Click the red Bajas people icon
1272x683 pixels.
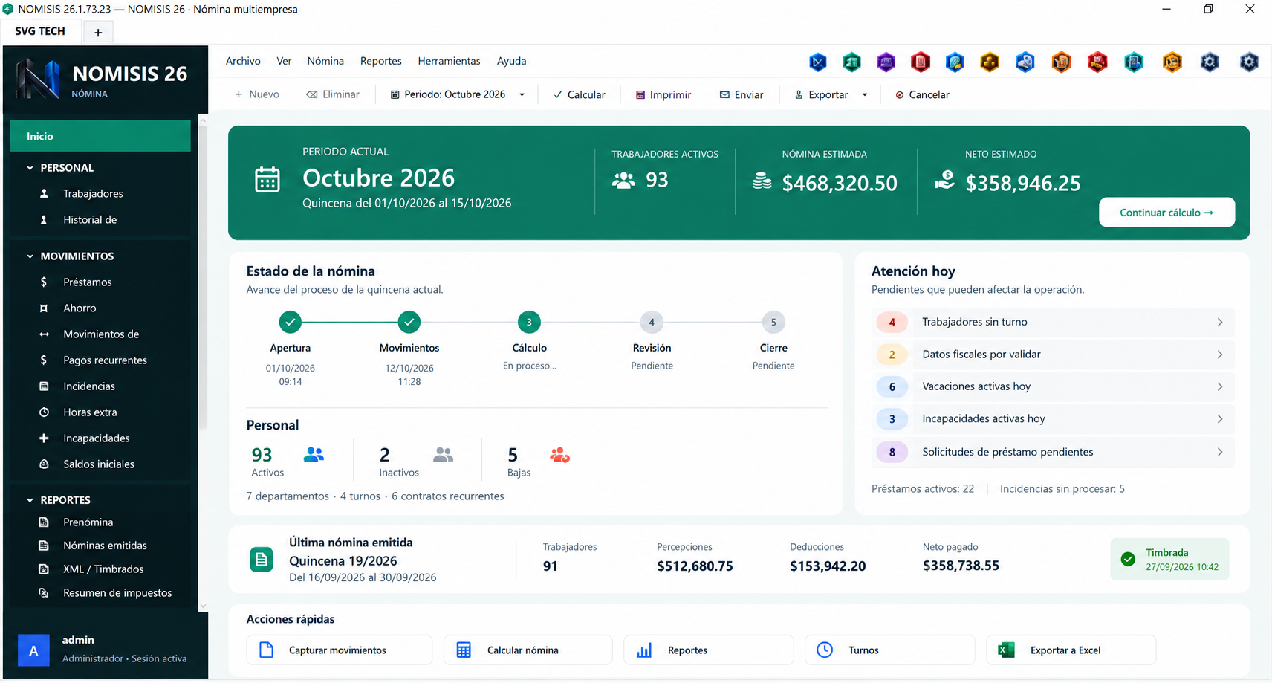pyautogui.click(x=559, y=454)
